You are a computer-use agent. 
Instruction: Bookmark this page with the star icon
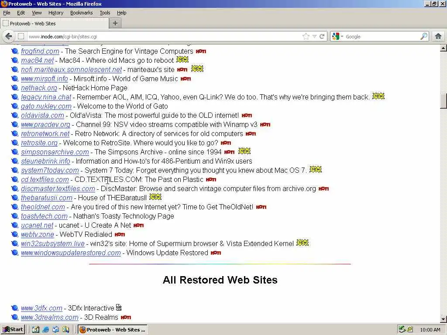[x=306, y=37]
